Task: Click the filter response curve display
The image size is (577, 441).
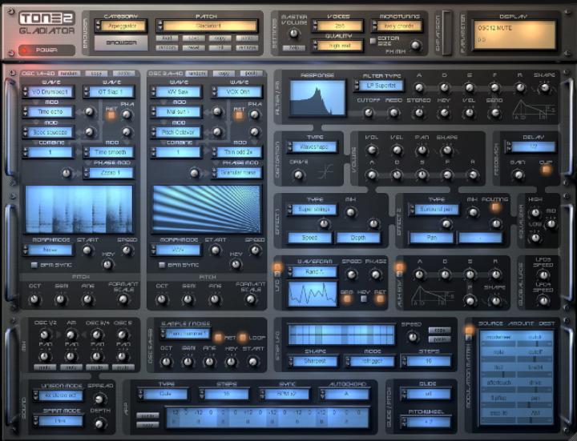Action: tap(318, 98)
